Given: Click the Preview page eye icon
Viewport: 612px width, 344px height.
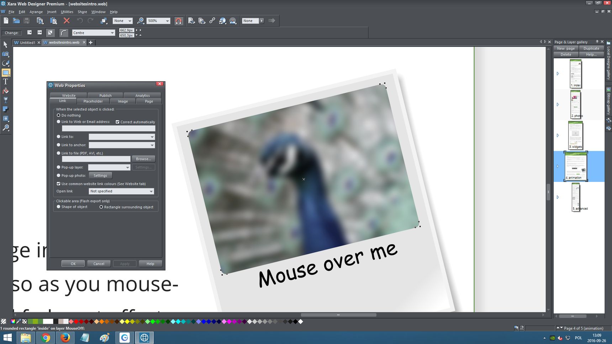Looking at the screenshot, I should click(x=191, y=21).
